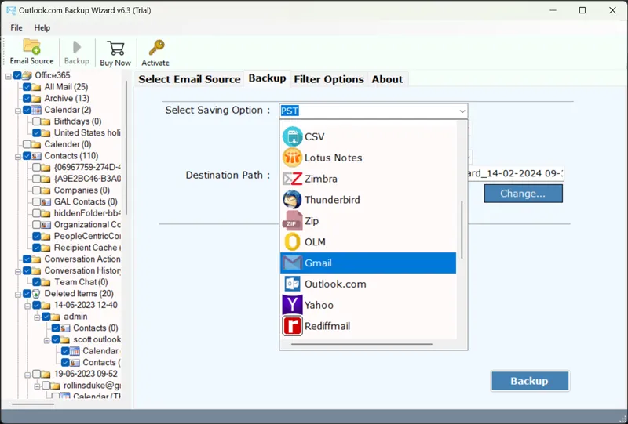This screenshot has width=628, height=424.
Task: Select the CSV icon in the list
Action: tap(293, 136)
